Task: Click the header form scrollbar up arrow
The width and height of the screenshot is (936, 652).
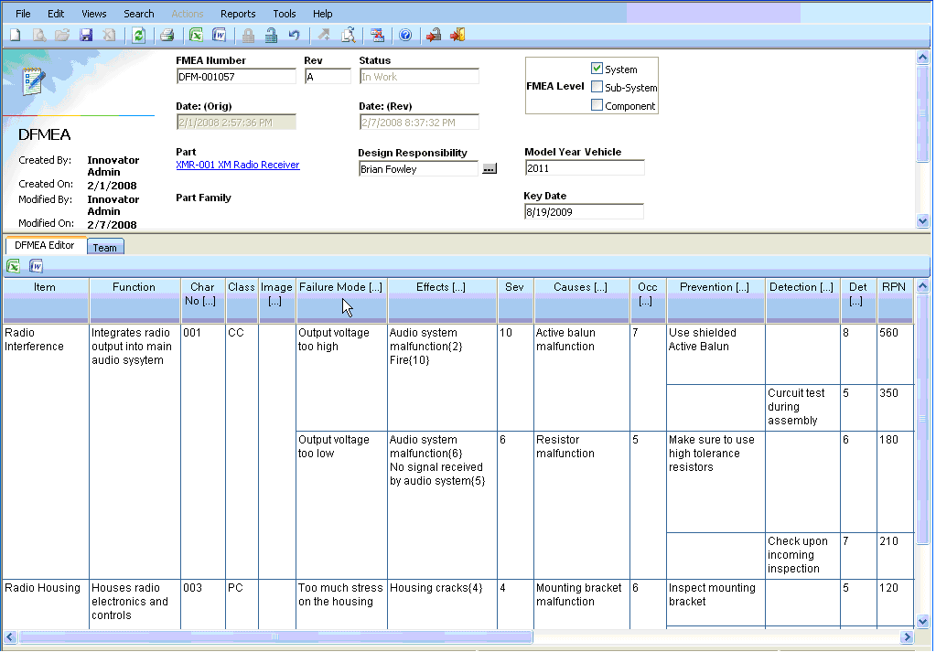Action: pyautogui.click(x=923, y=58)
